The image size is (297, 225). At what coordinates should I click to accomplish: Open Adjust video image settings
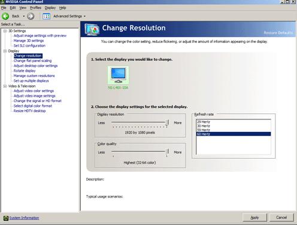pyautogui.click(x=34, y=95)
